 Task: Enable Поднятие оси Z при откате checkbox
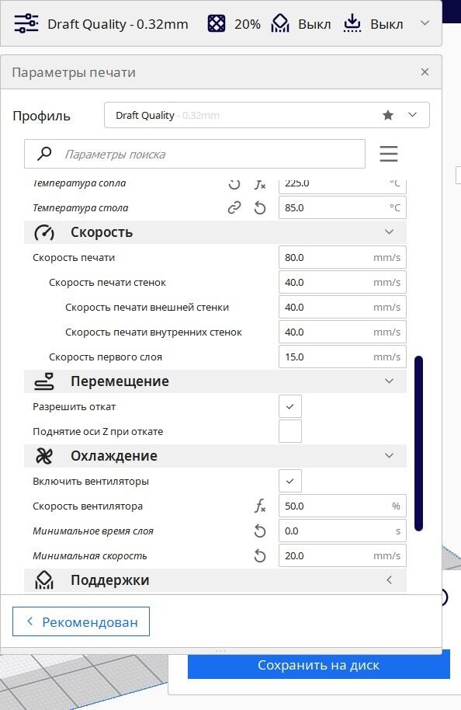click(x=290, y=431)
